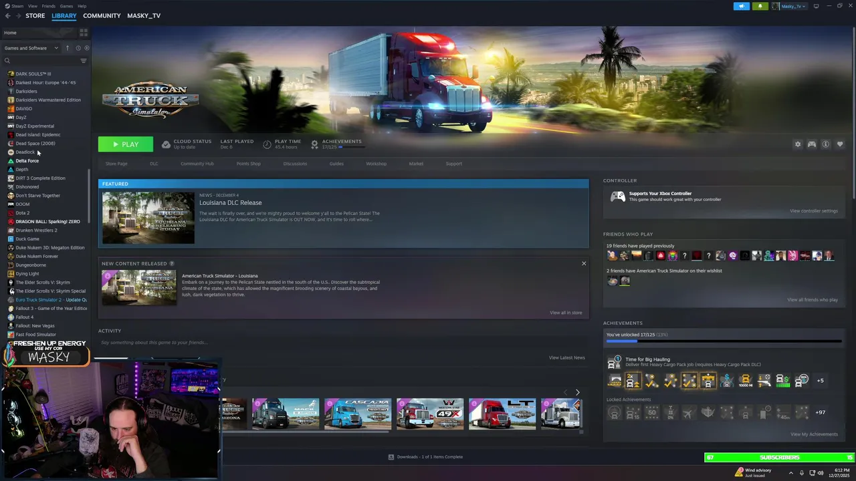The image size is (856, 481).
Task: Click the Louisiana featured news thumbnail
Action: pyautogui.click(x=148, y=218)
